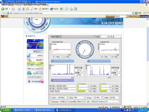Click the greyed Forward arrow button
This screenshot has height=112, width=149.
coord(13,9)
